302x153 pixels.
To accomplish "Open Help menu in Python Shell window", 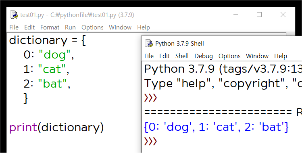I will (x=281, y=56).
